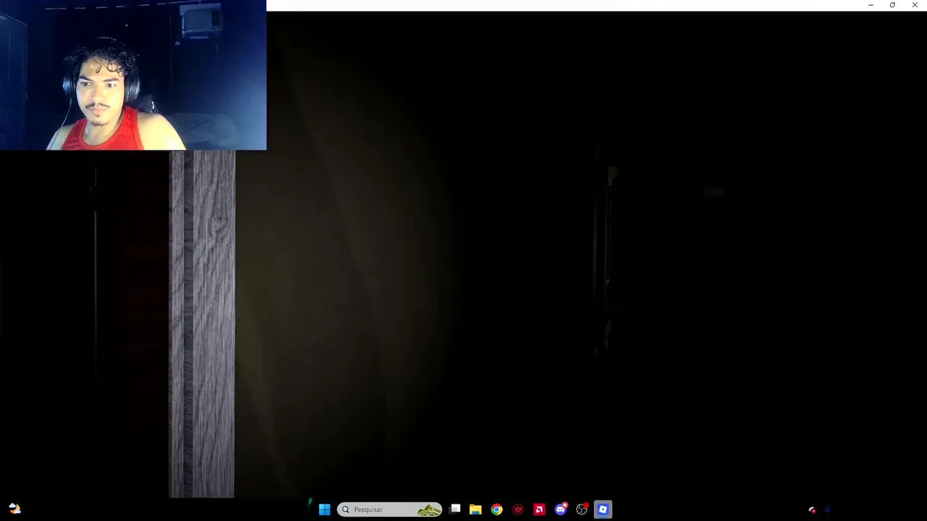Viewport: 927px width, 521px height.
Task: Open the red circular app on taskbar
Action: click(x=518, y=509)
